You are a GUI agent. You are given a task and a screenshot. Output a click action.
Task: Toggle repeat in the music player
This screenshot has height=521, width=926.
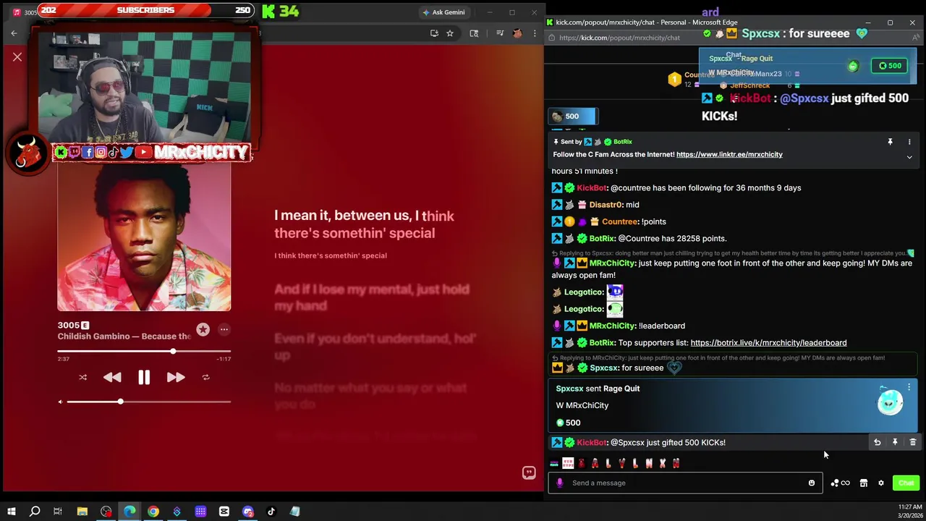point(205,377)
